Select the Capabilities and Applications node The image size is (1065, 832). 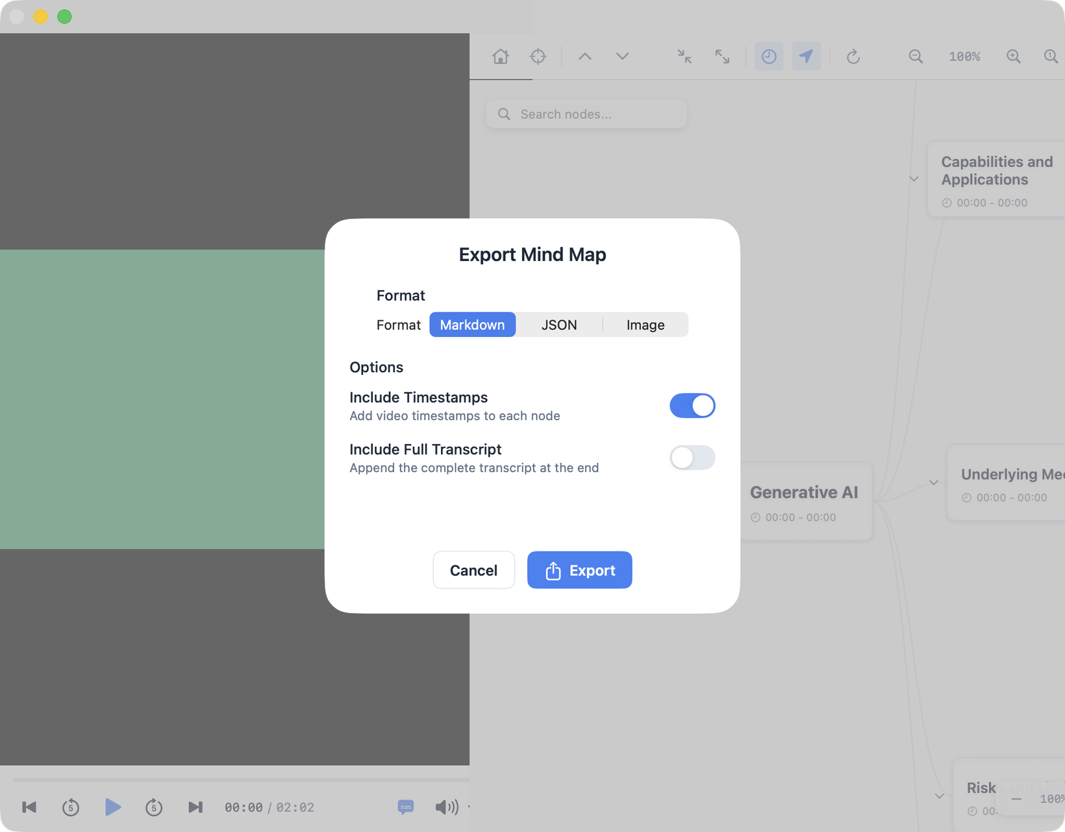coord(997,179)
